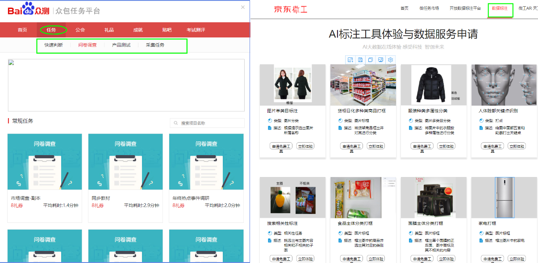
Task: Click 申请免费工具 under 人体脸部关键点识别
Action: (x=493, y=146)
